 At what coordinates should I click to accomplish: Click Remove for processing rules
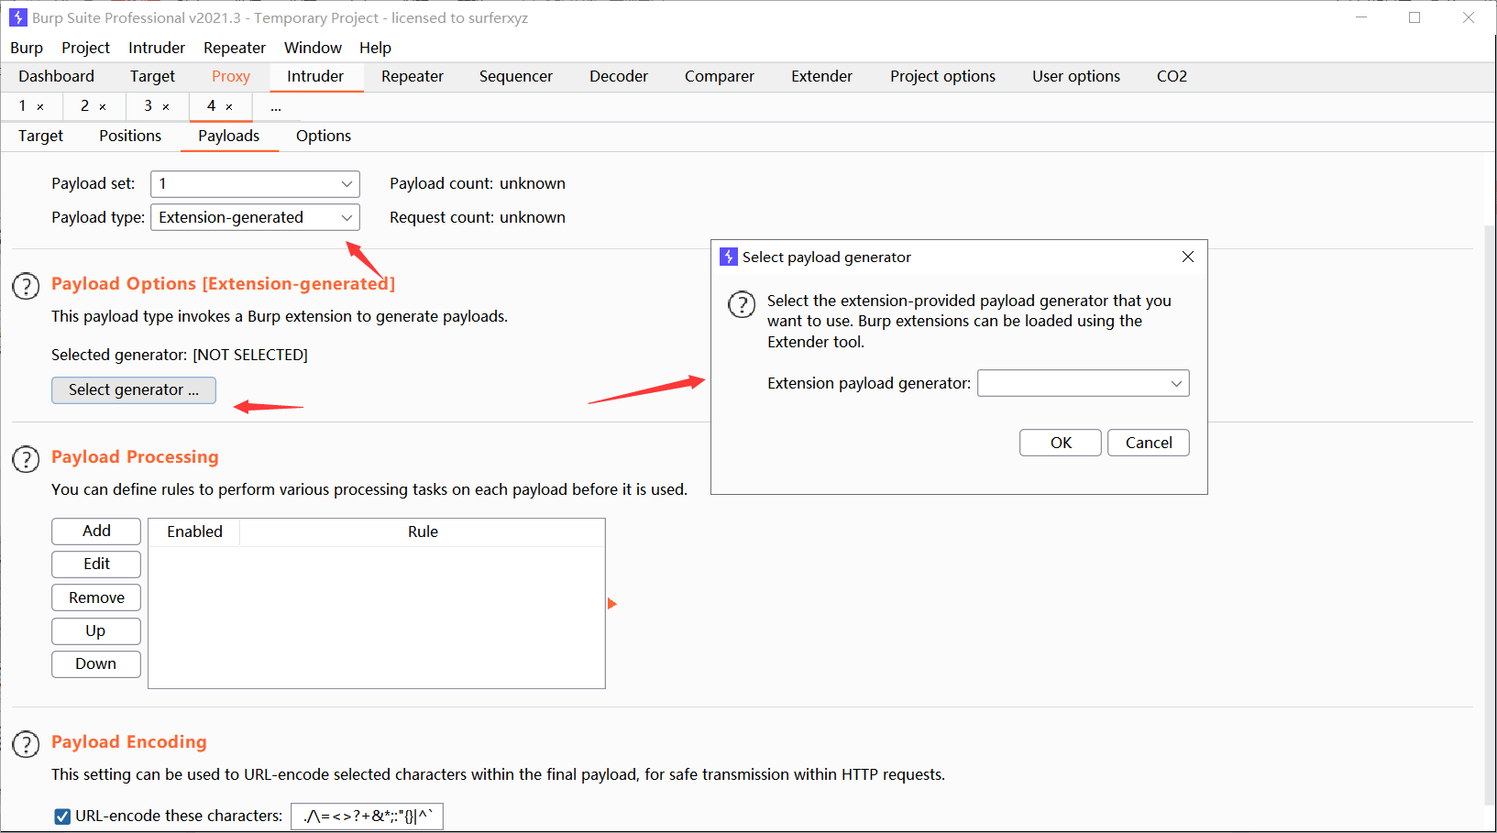96,597
